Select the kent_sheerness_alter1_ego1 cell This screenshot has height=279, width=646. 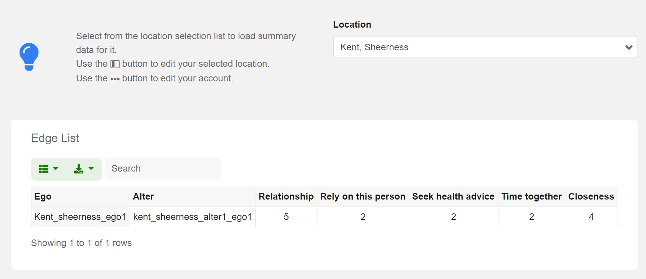(x=192, y=217)
